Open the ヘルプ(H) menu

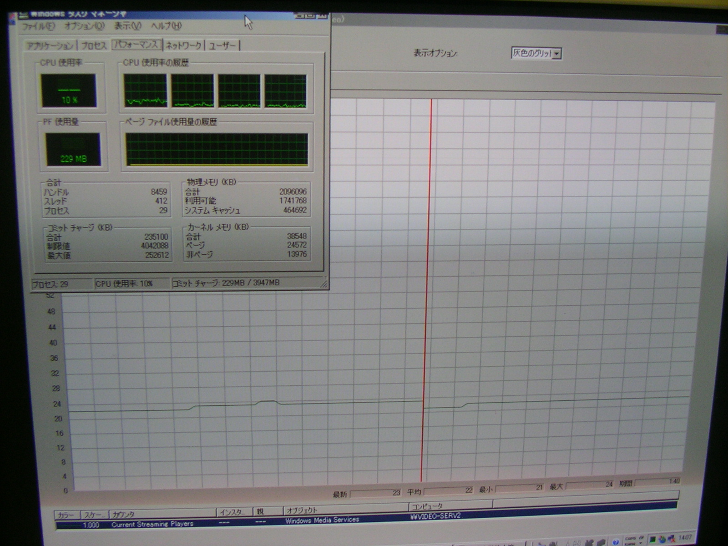pyautogui.click(x=166, y=26)
